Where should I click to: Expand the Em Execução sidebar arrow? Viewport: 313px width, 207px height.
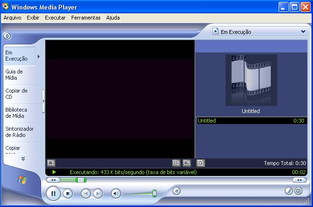click(x=39, y=57)
